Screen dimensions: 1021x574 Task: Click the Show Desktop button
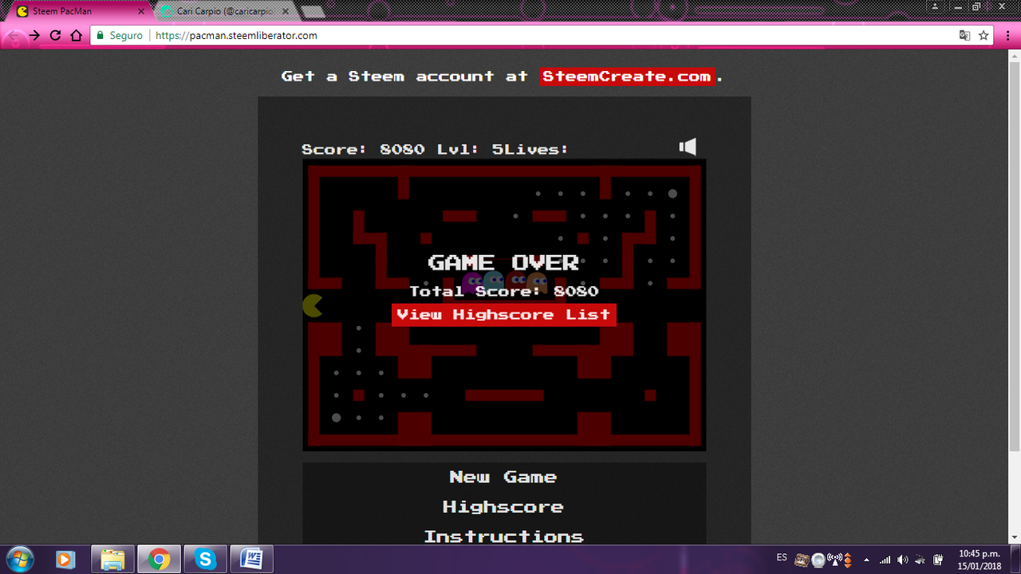tap(1015, 560)
